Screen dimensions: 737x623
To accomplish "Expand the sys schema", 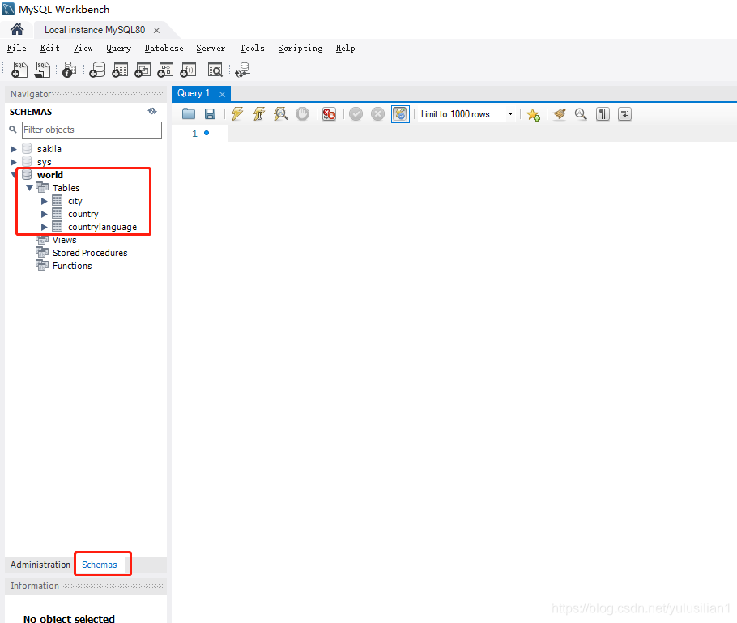I will (13, 162).
